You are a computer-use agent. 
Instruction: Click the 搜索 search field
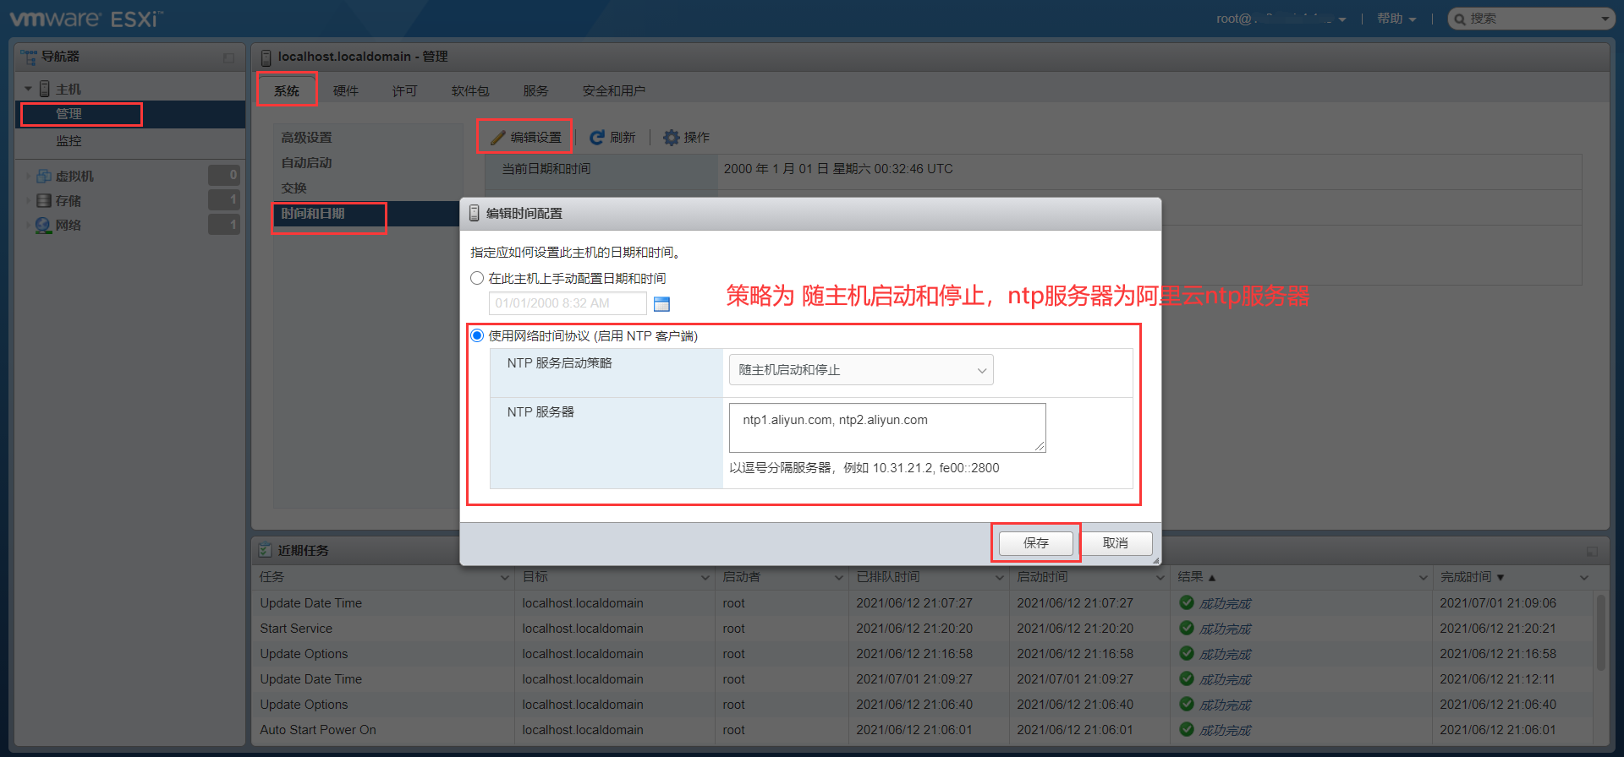point(1531,19)
